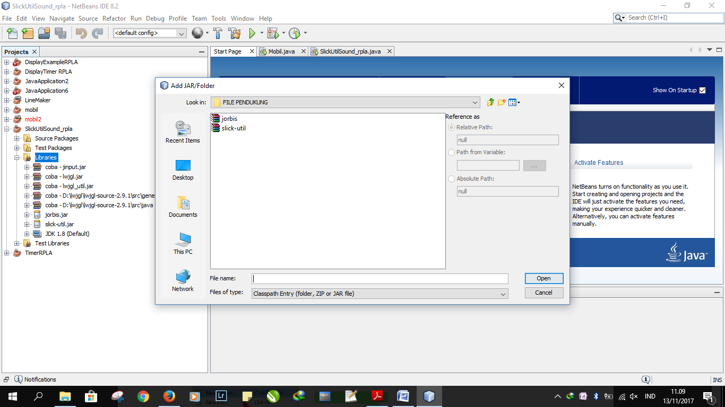Click the Clean and Build toolbar icon

click(235, 33)
